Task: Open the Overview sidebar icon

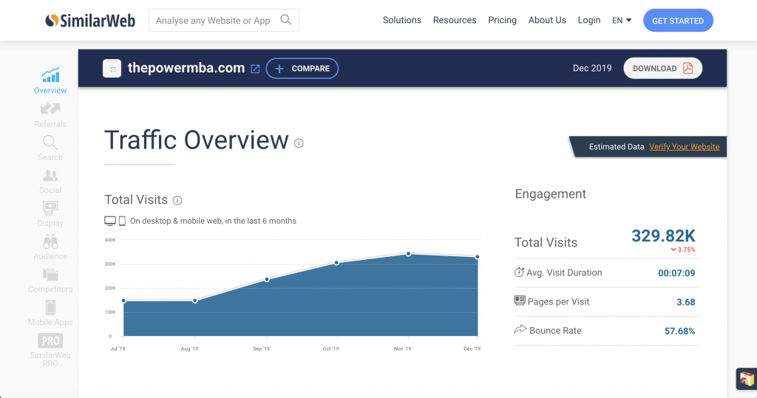Action: (x=50, y=75)
